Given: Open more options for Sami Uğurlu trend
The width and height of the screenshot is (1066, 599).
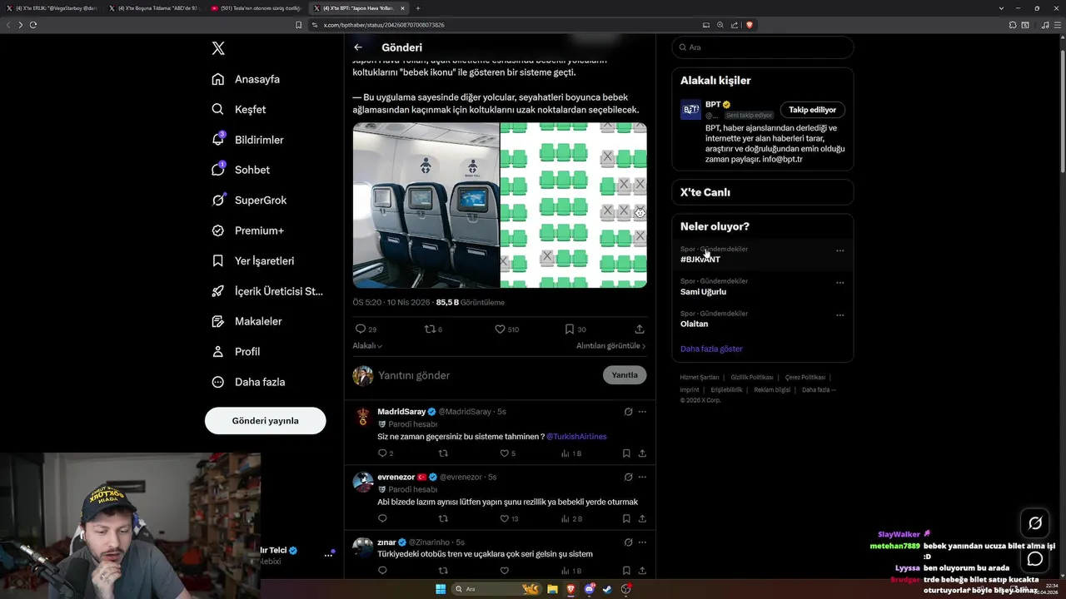Looking at the screenshot, I should (839, 283).
